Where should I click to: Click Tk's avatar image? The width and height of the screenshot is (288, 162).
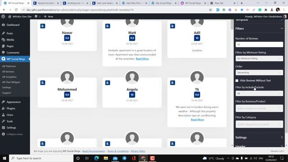[x=197, y=78]
